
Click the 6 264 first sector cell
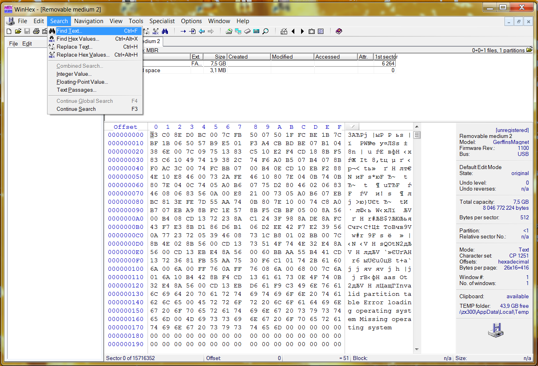[x=388, y=63]
